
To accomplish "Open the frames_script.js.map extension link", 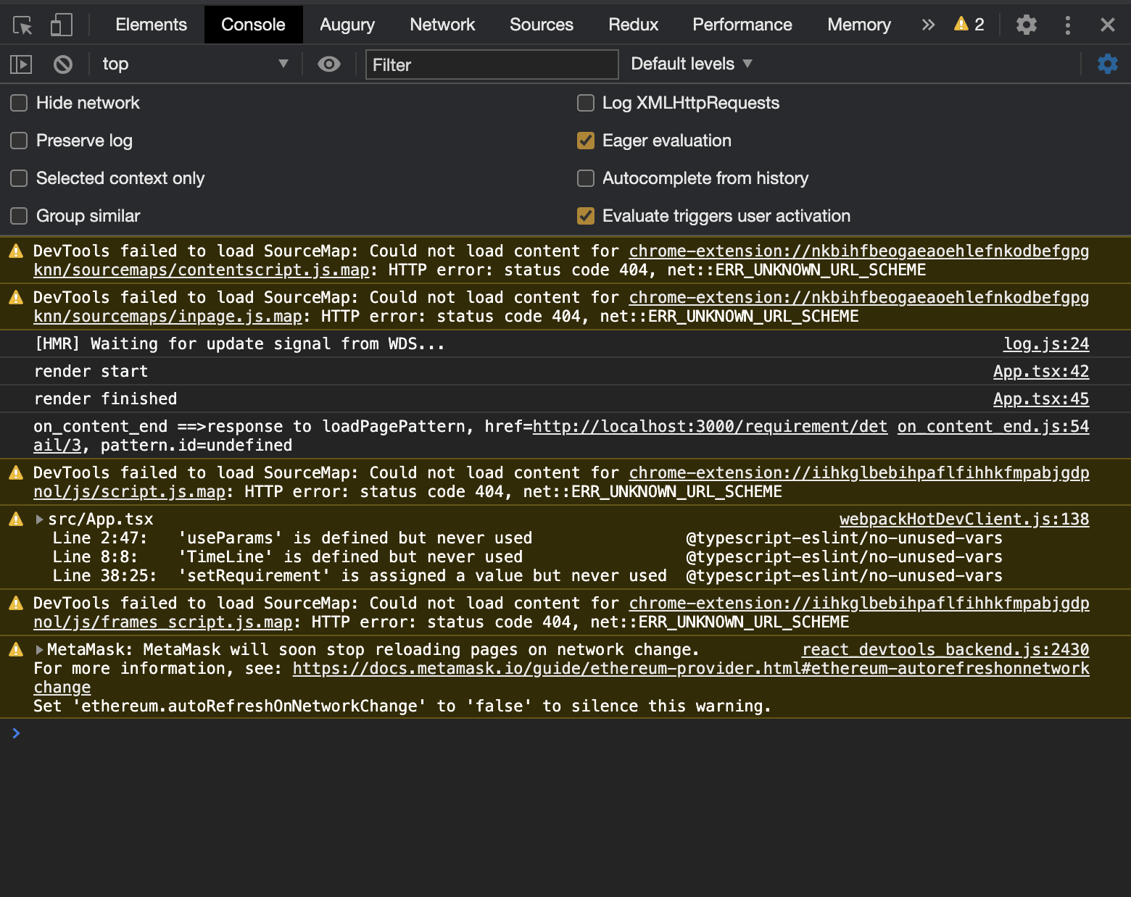I will [163, 622].
